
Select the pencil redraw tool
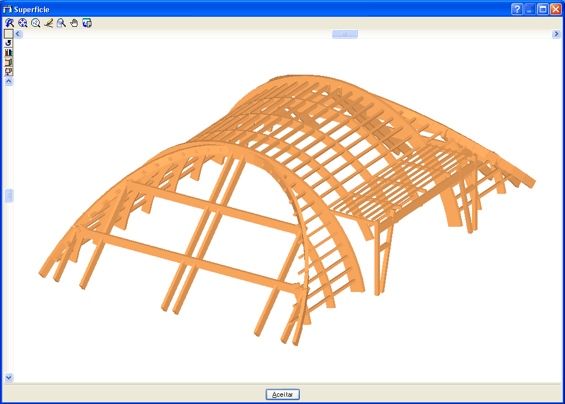coord(48,23)
